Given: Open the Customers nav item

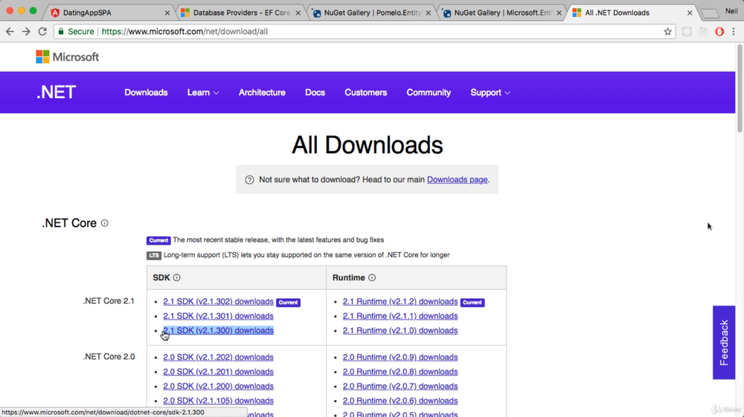Looking at the screenshot, I should tap(366, 92).
